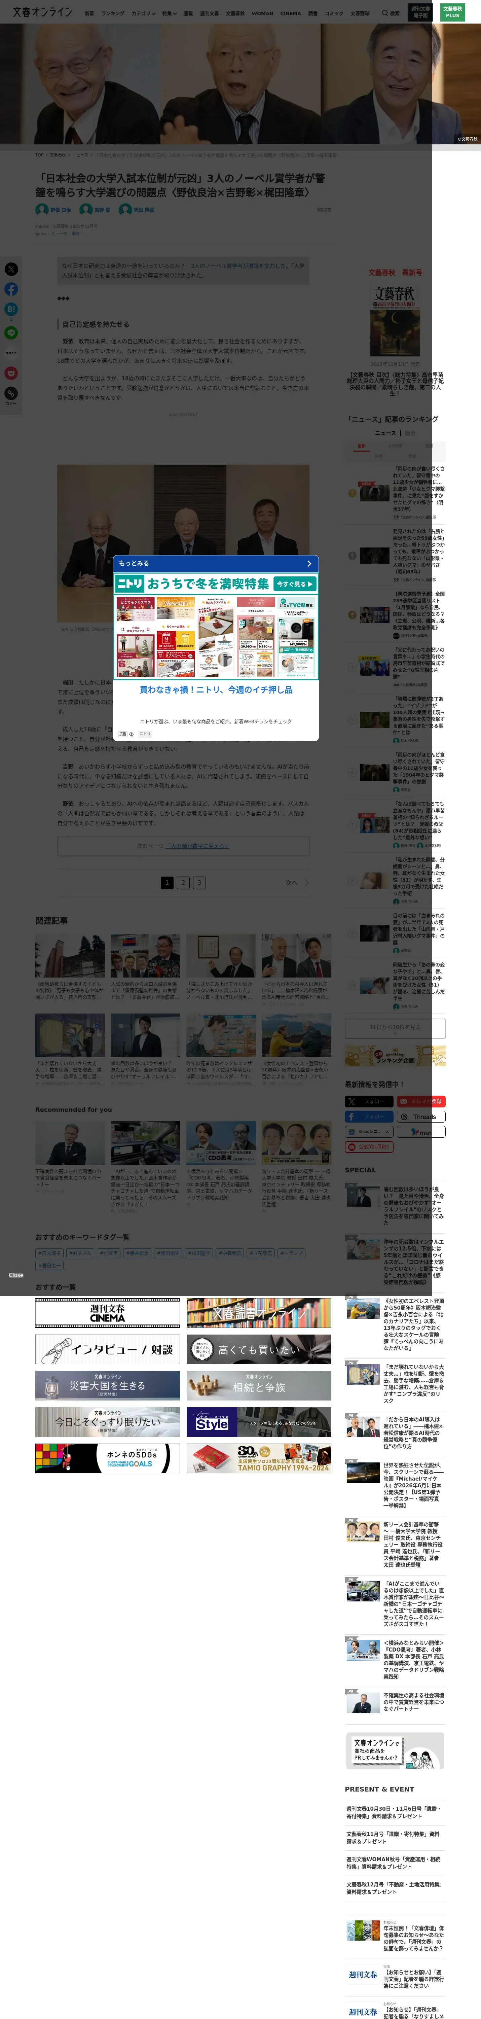Open 読書 in top navigation
Screen dimensions: 481x2019
[x=312, y=13]
